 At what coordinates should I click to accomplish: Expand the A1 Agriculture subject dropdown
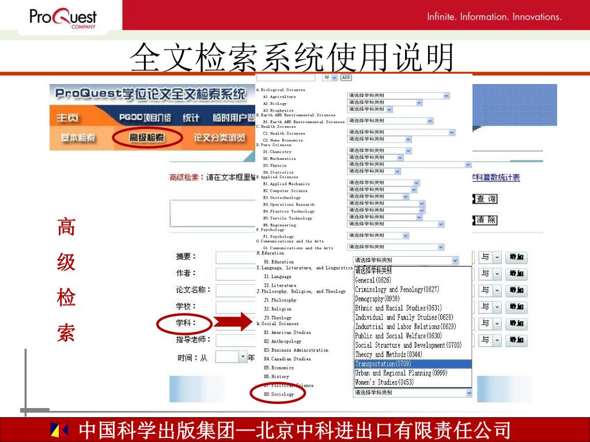click(x=398, y=96)
